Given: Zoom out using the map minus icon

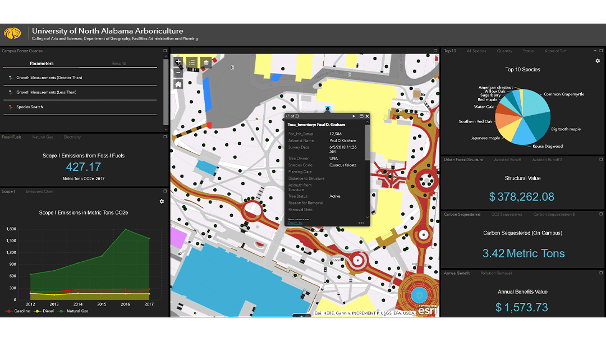Looking at the screenshot, I should click(178, 72).
